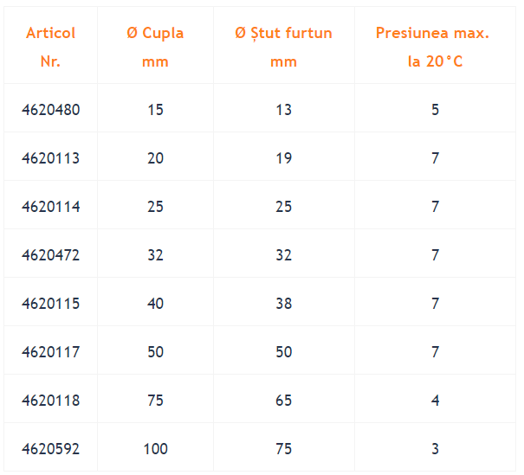This screenshot has width=524, height=475.
Task: Select article number 4620113
Action: 51,157
